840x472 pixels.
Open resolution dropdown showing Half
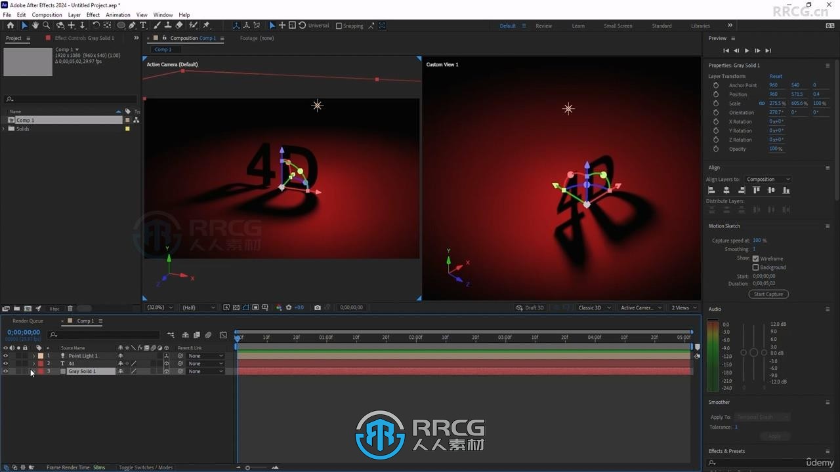198,307
